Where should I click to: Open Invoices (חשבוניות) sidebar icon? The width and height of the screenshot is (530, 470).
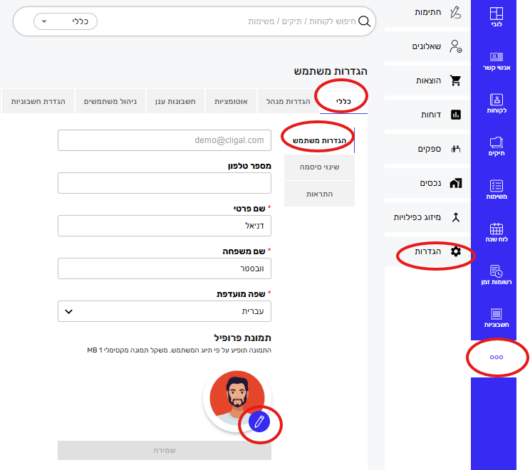[x=496, y=318]
